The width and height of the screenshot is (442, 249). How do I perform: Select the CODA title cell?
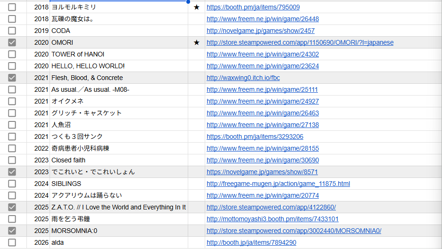(119, 31)
